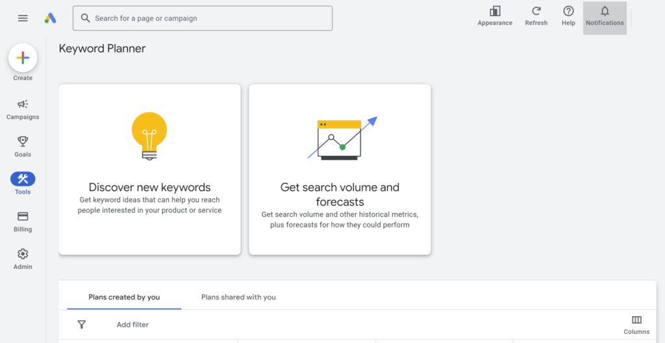Go to Campaigns in sidebar
This screenshot has height=343, width=665.
[23, 110]
